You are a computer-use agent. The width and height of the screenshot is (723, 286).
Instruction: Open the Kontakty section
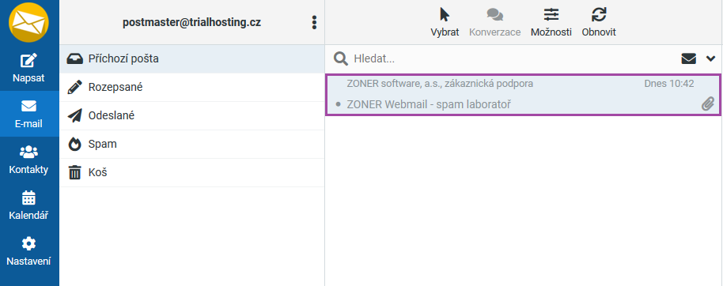pos(29,160)
